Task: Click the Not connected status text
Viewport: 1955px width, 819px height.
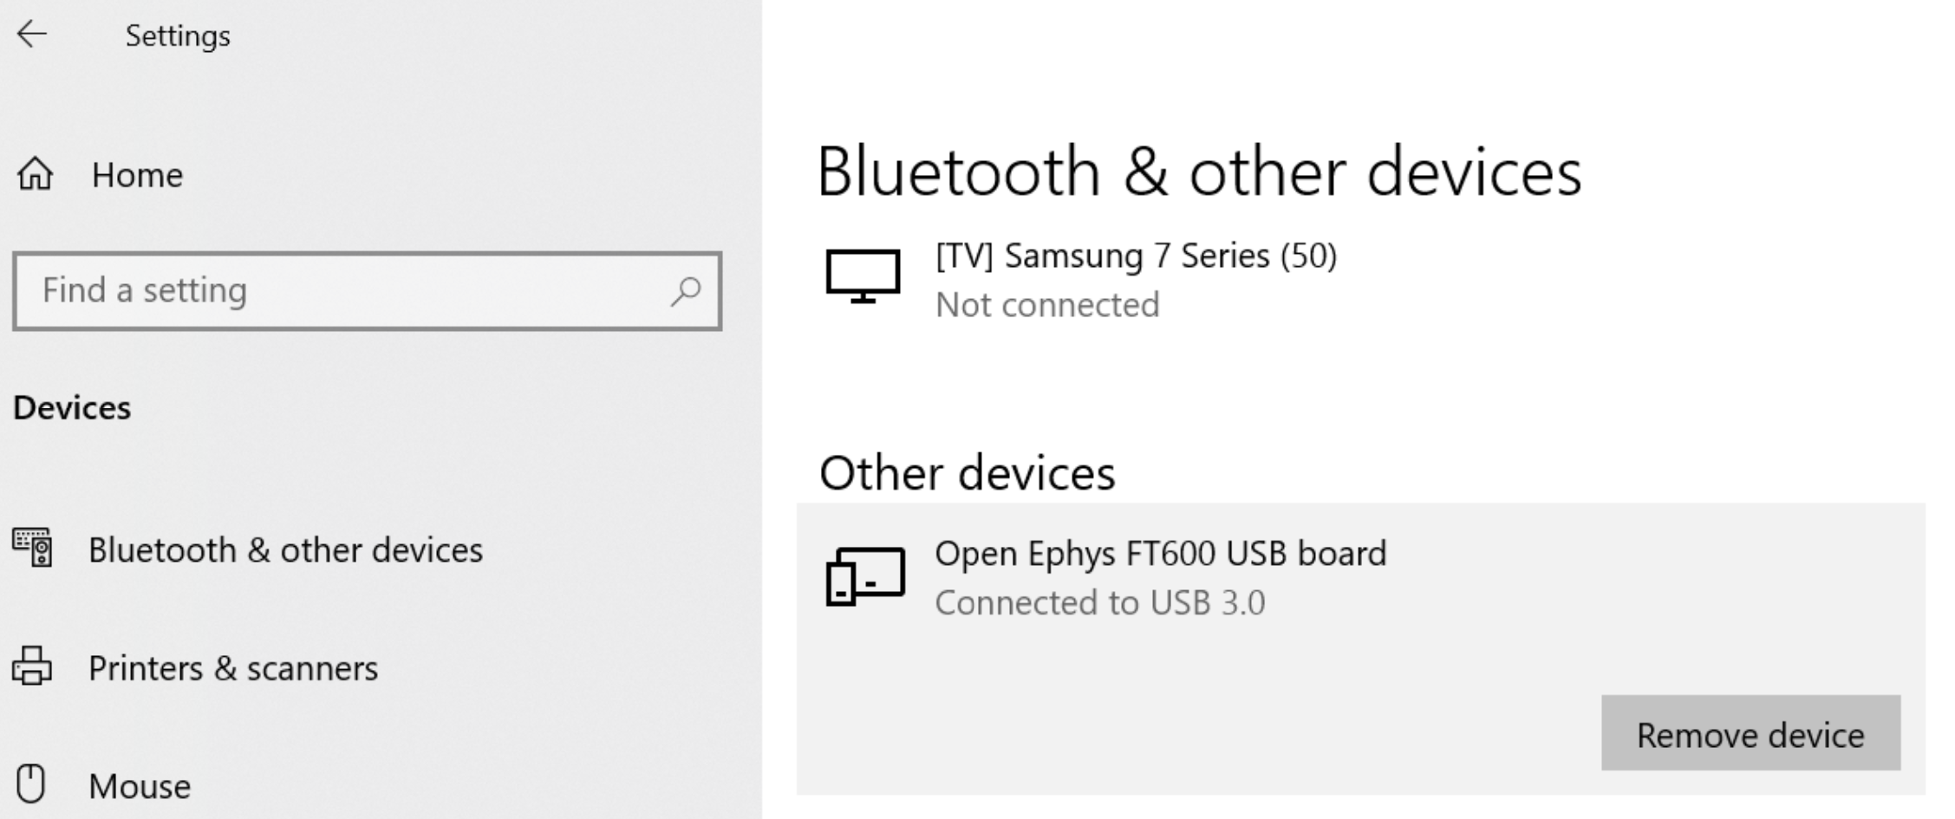Action: coord(1047,305)
